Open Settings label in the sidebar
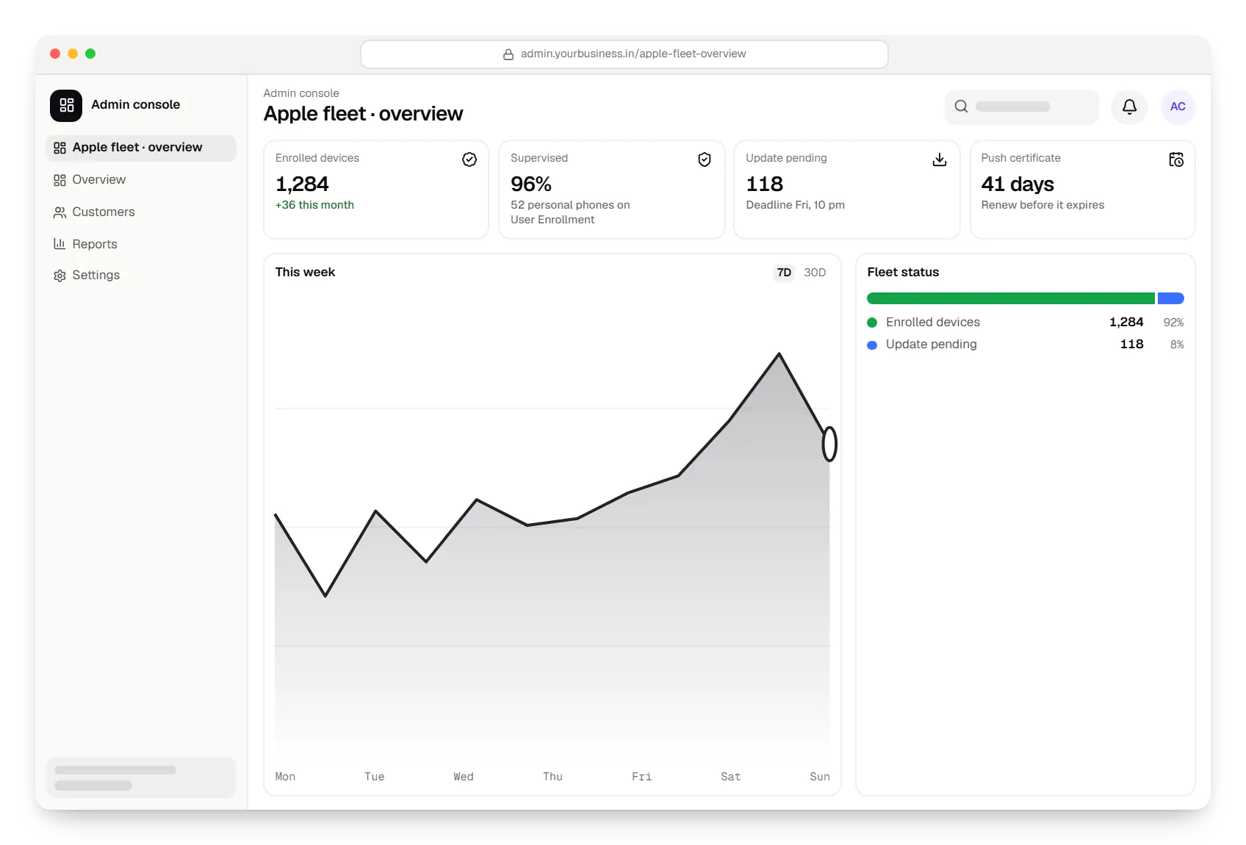This screenshot has width=1246, height=845. [96, 275]
